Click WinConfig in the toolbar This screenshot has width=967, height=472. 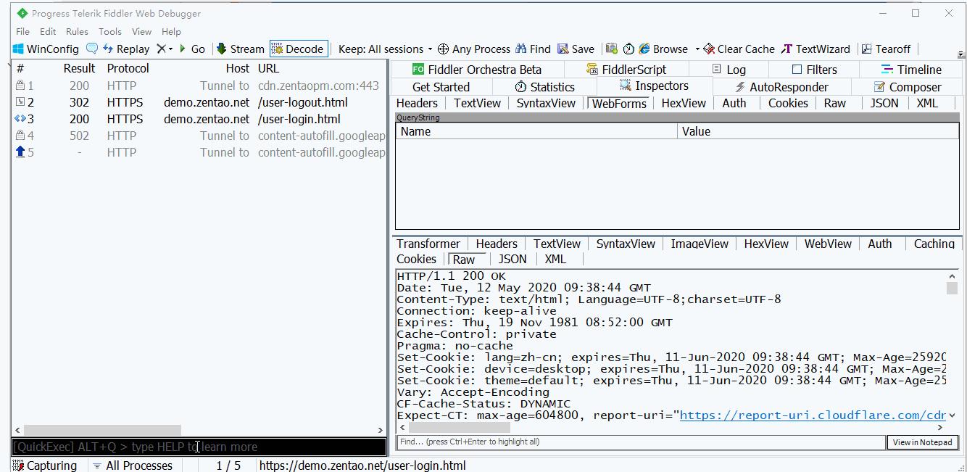click(x=46, y=49)
